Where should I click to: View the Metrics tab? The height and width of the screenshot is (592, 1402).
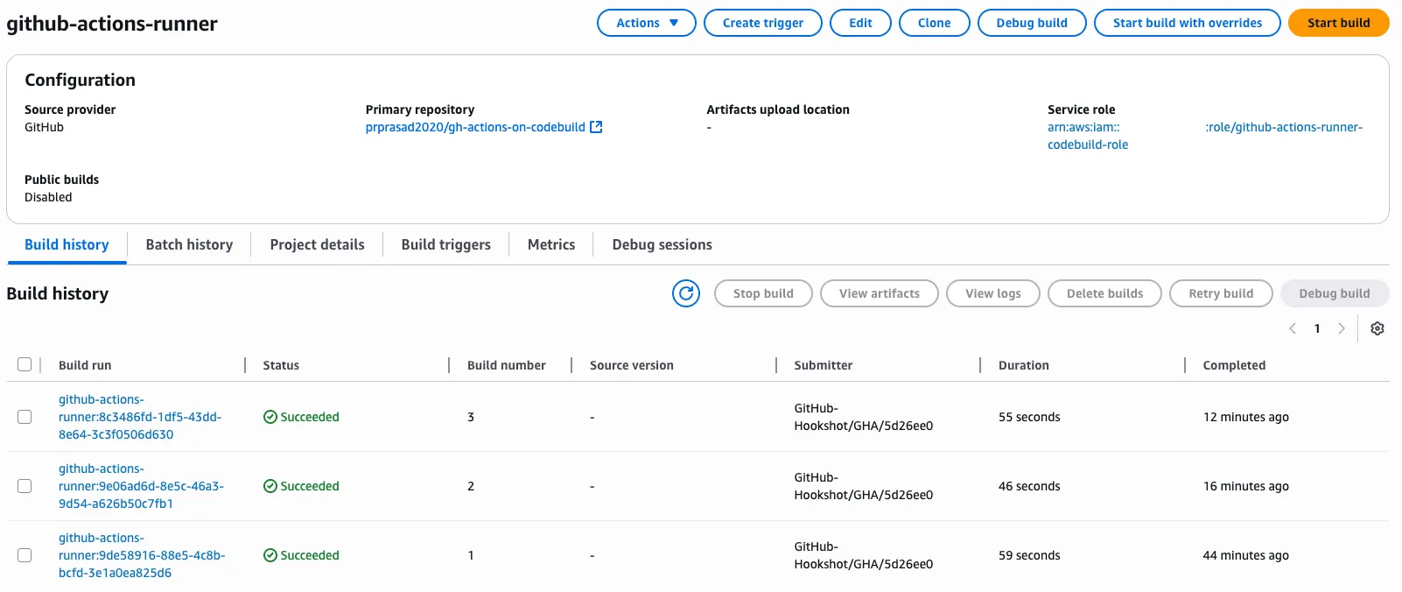(x=551, y=245)
